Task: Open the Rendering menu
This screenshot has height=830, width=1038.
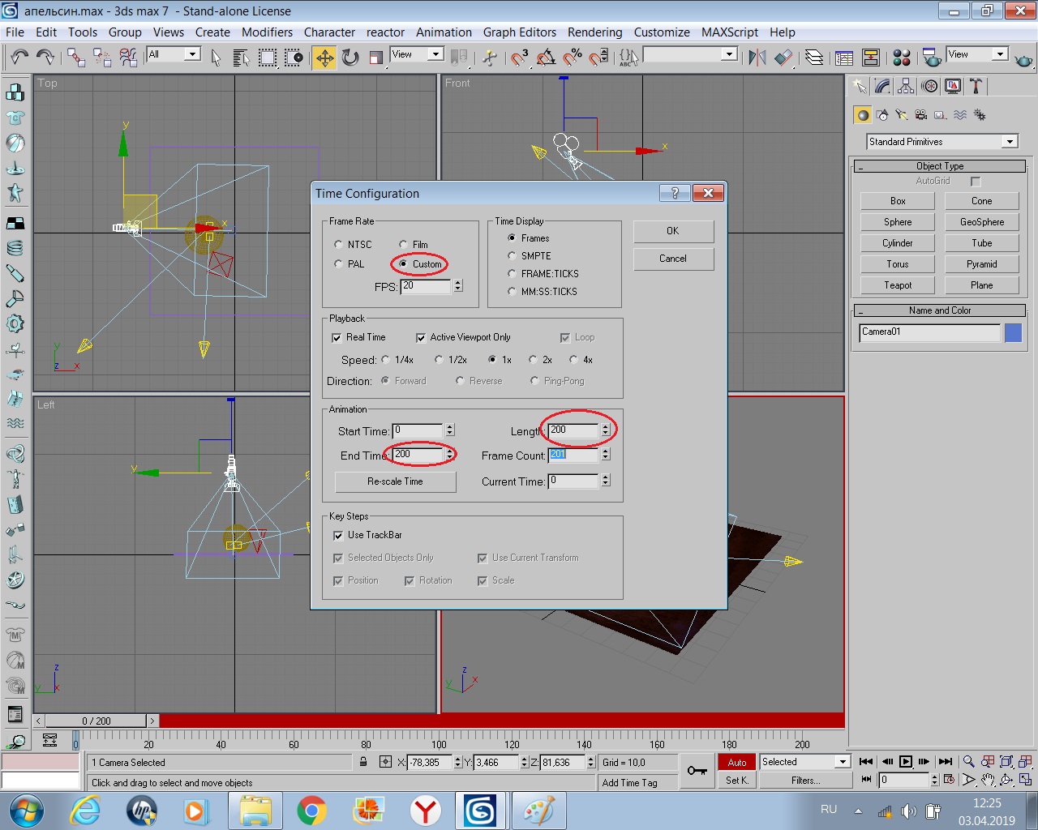Action: [x=594, y=32]
